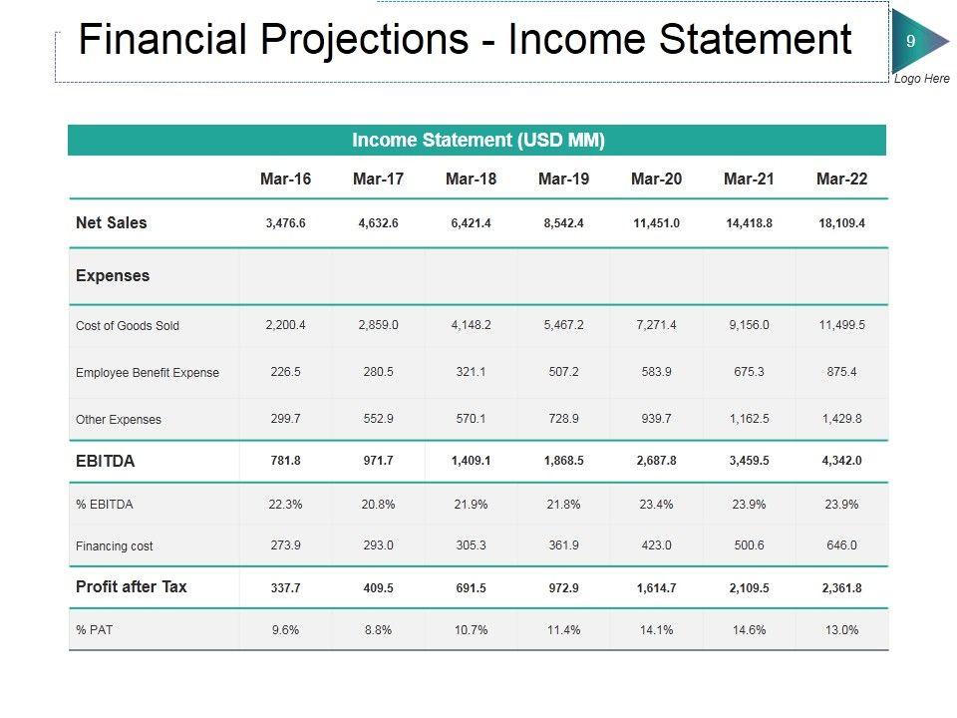Select the Mar-19 column header
Screen dimensions: 957x718
(x=563, y=179)
